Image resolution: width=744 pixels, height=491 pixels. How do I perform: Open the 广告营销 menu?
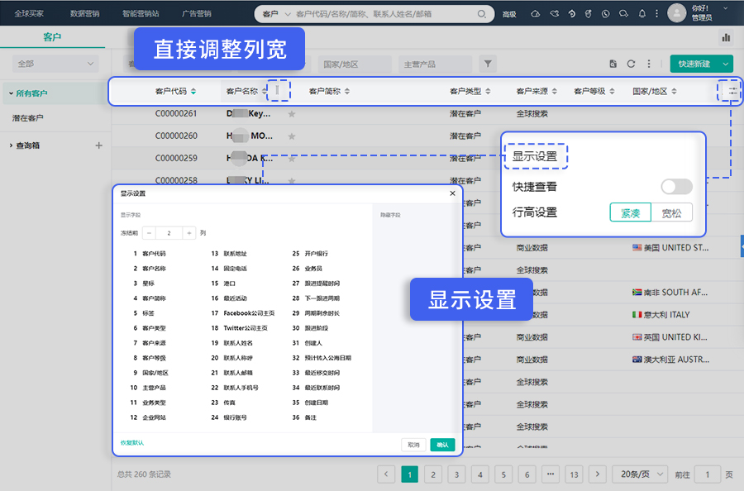(197, 13)
